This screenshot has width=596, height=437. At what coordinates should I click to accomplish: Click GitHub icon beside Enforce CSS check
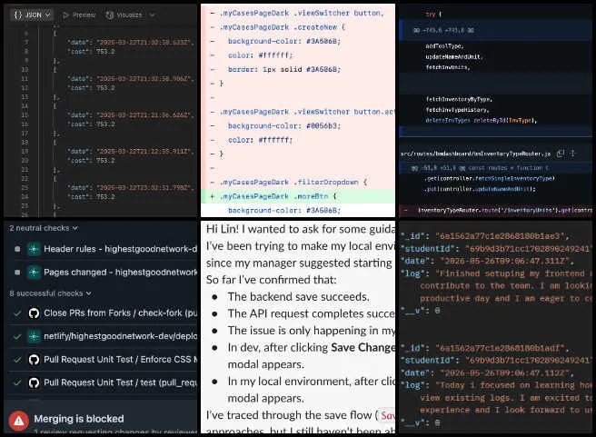[34, 360]
